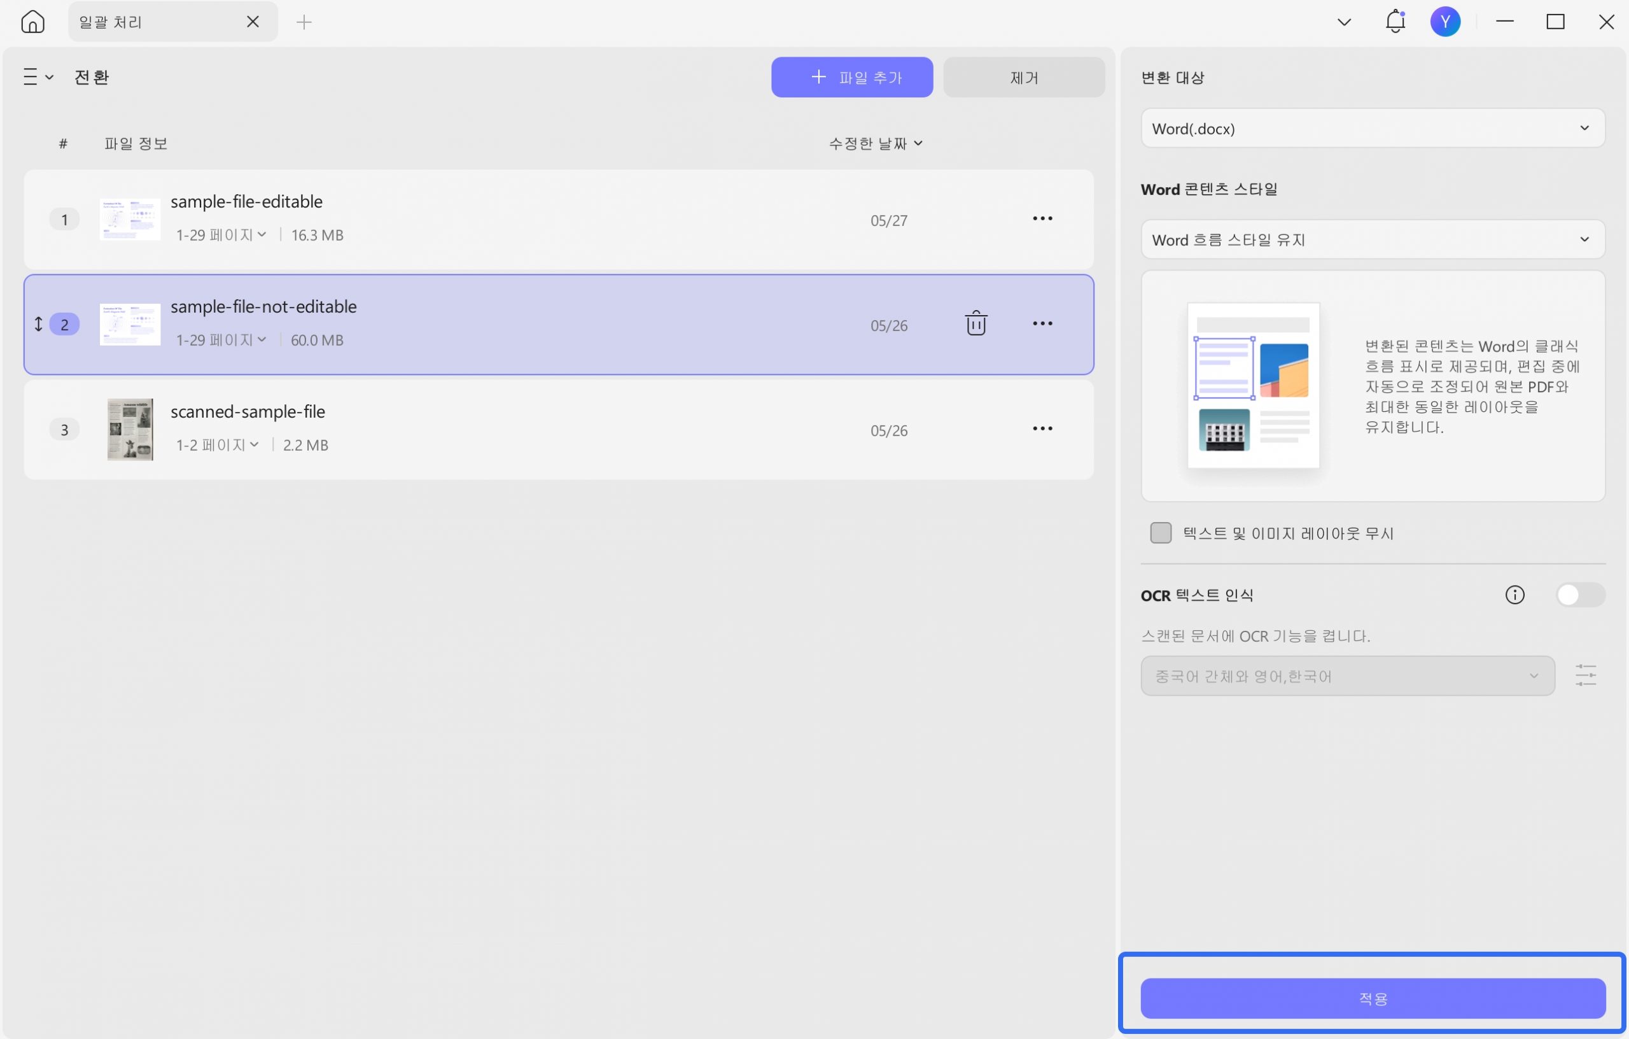
Task: Select the sample-file-editable thumbnail
Action: 130,219
